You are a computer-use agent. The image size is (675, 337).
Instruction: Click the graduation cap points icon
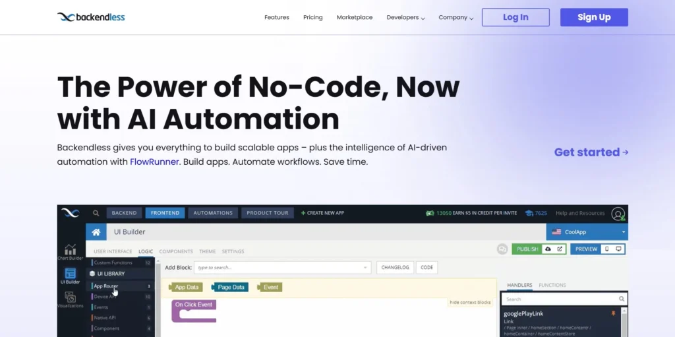coord(529,213)
